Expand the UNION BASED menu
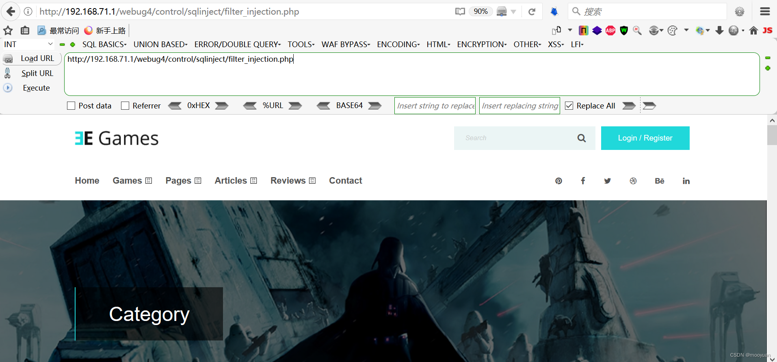The width and height of the screenshot is (777, 362). pos(160,44)
